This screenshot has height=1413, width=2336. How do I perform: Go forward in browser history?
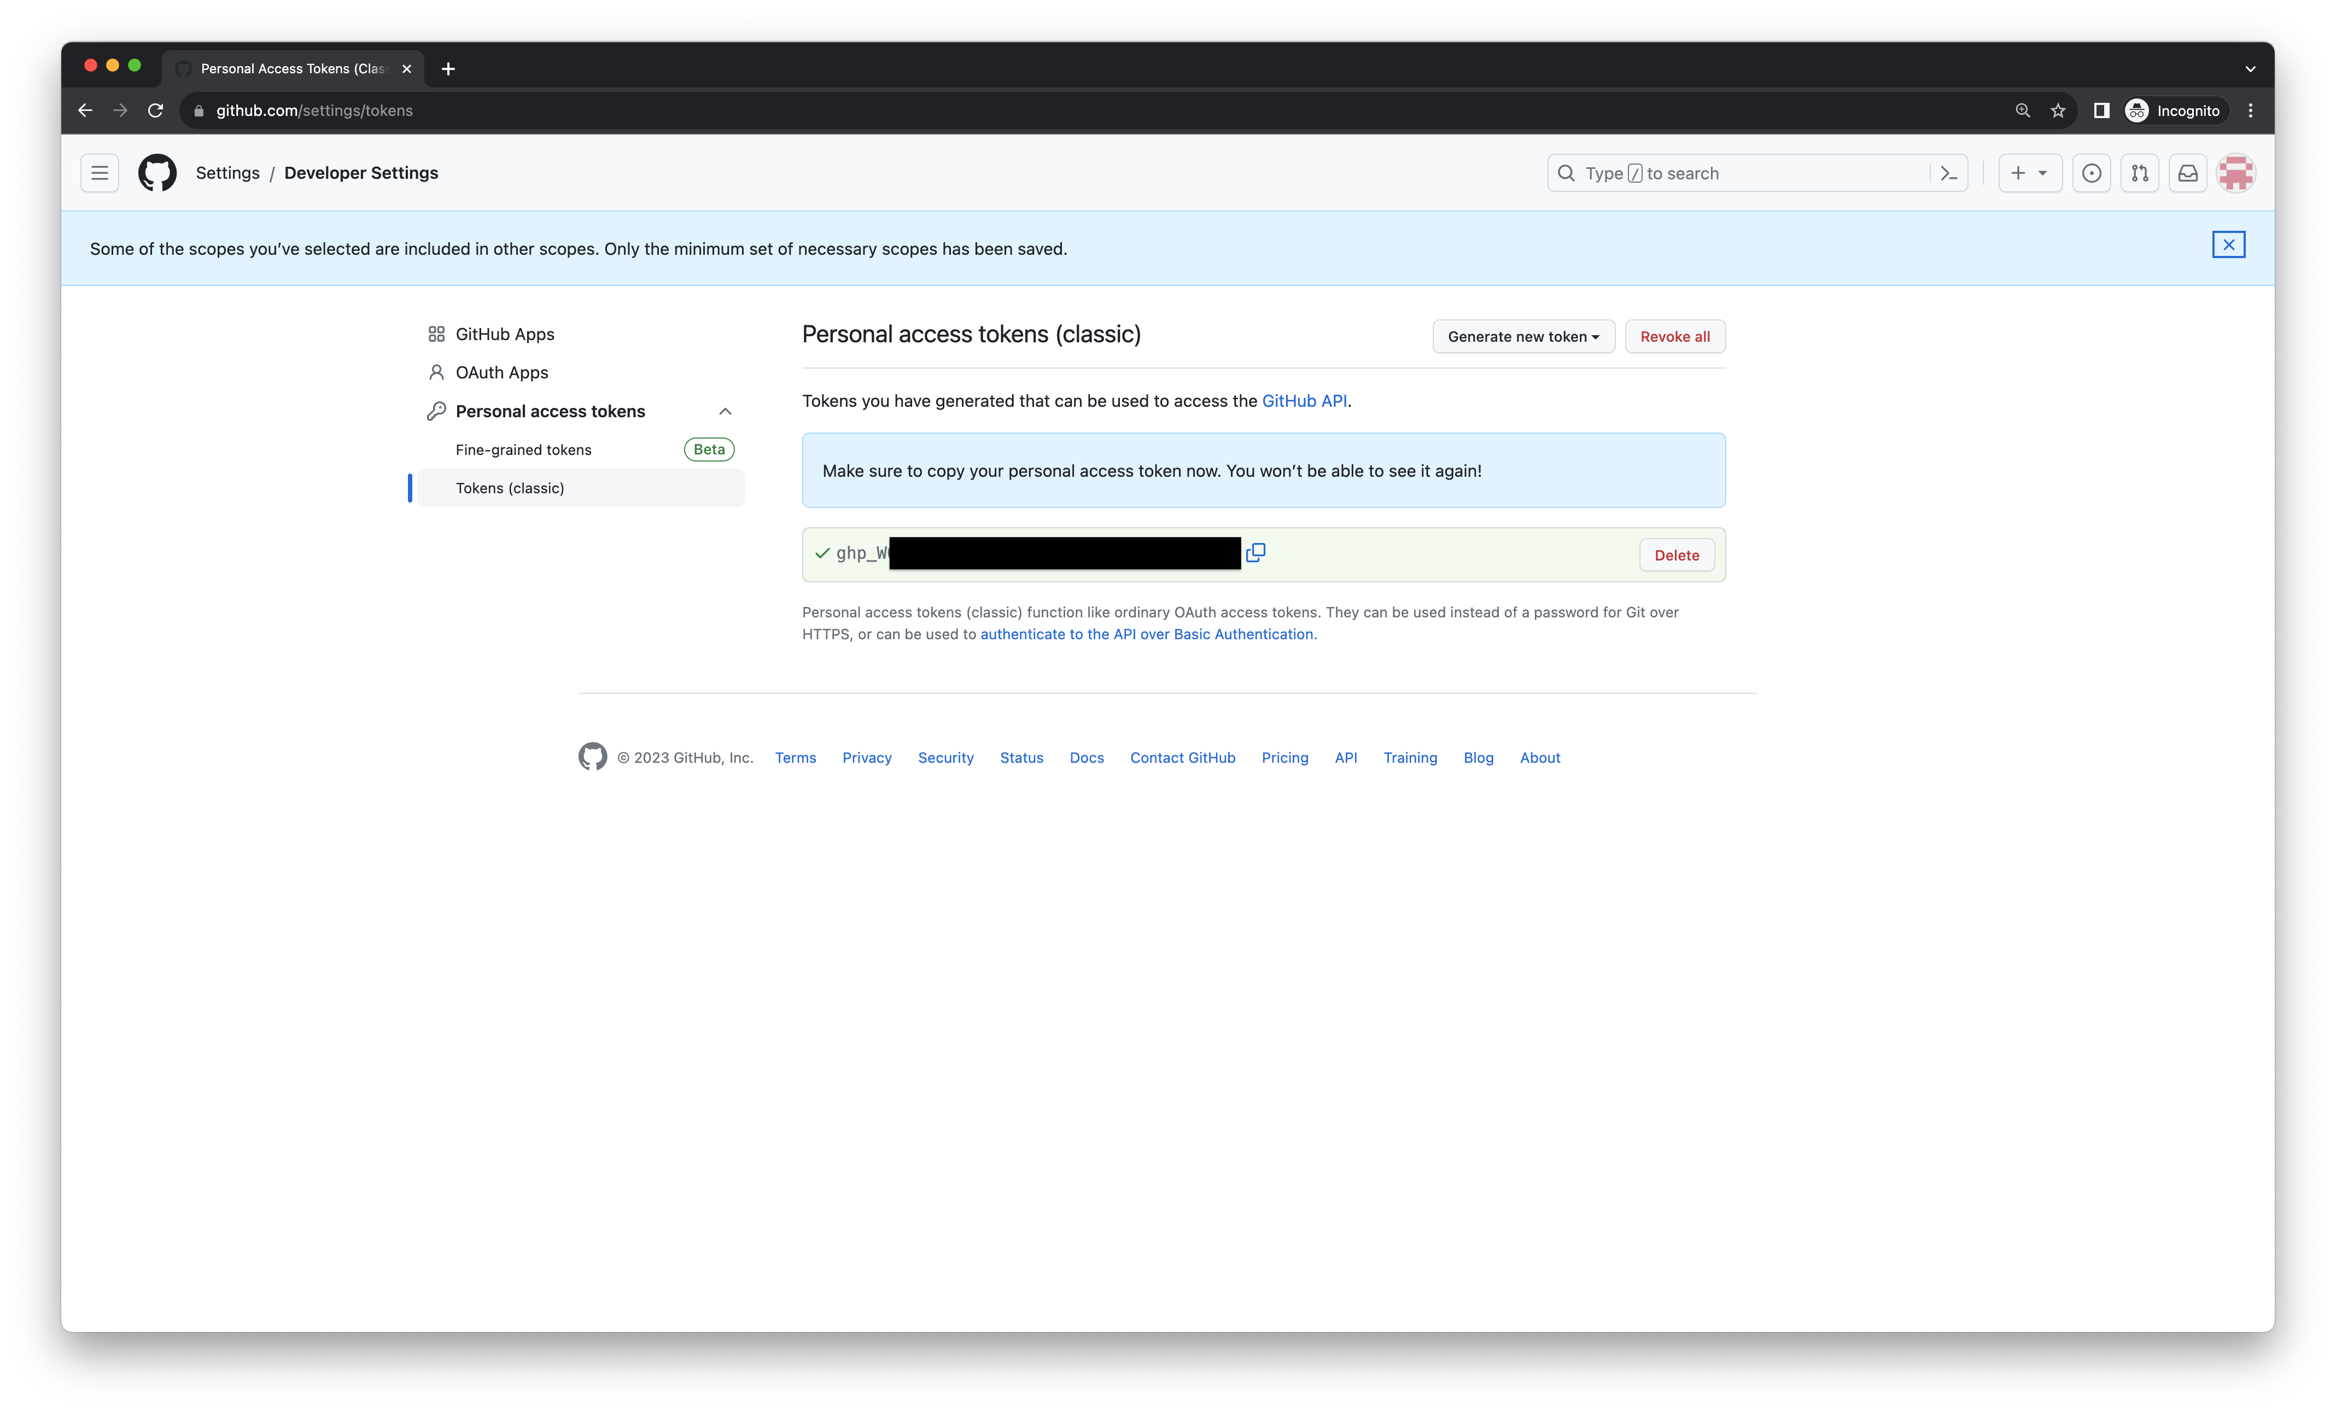pyautogui.click(x=120, y=110)
